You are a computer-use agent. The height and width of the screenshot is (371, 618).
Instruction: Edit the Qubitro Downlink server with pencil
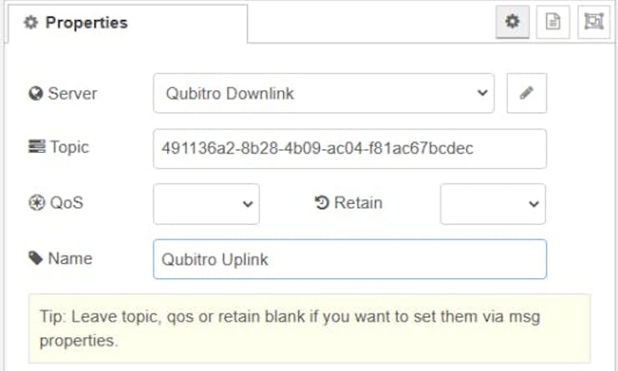(526, 94)
